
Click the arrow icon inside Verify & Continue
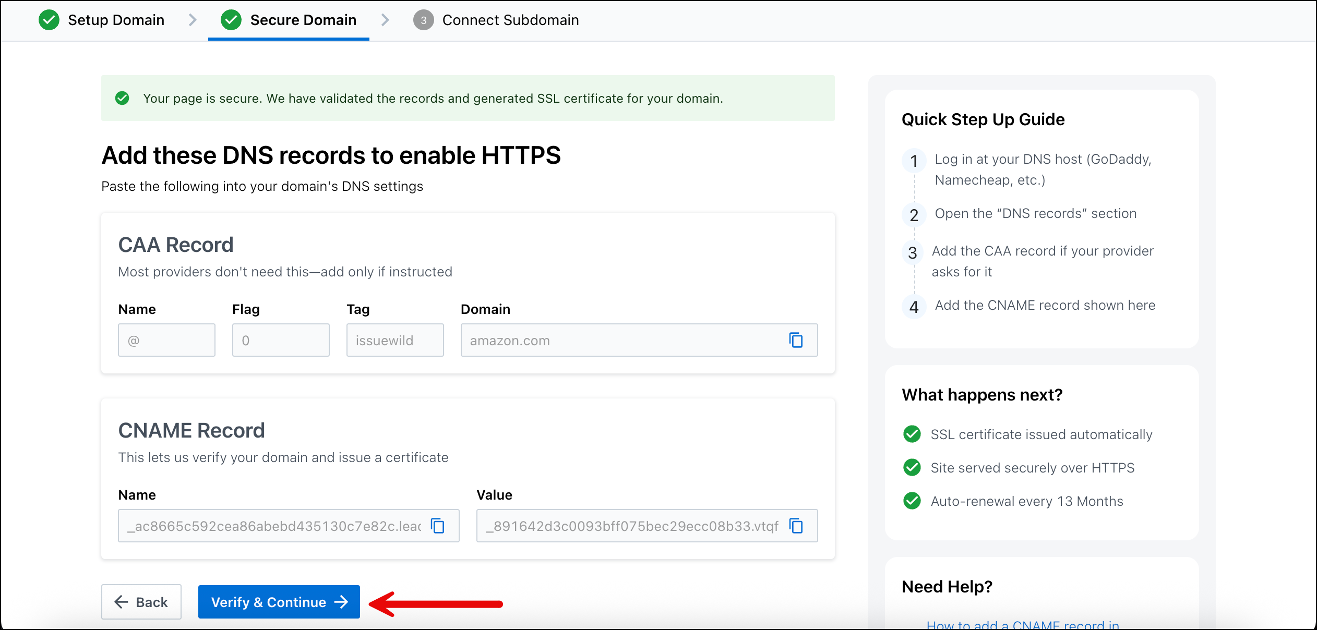click(342, 602)
